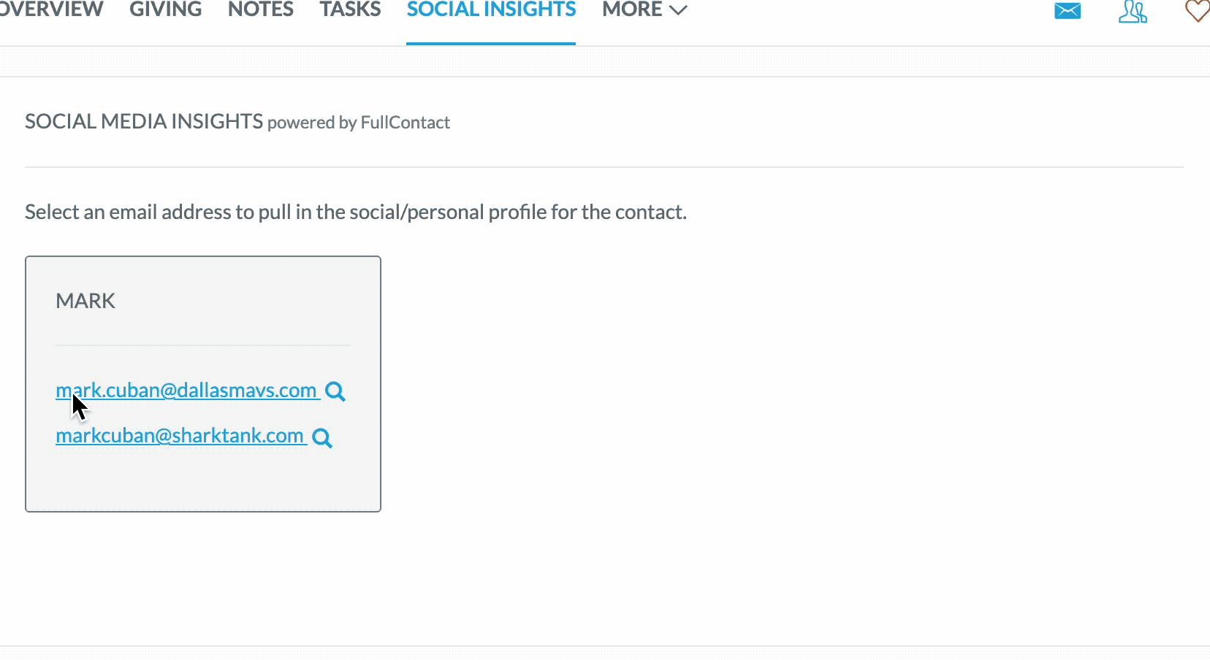Select the Social Insights tab
Viewport: 1210px width, 660px height.
491,9
